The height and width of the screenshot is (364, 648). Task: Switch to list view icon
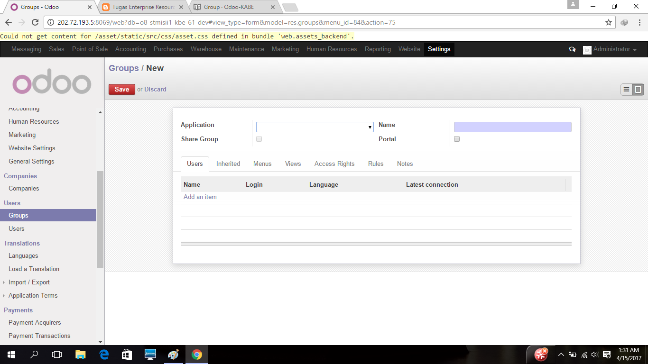(x=625, y=89)
